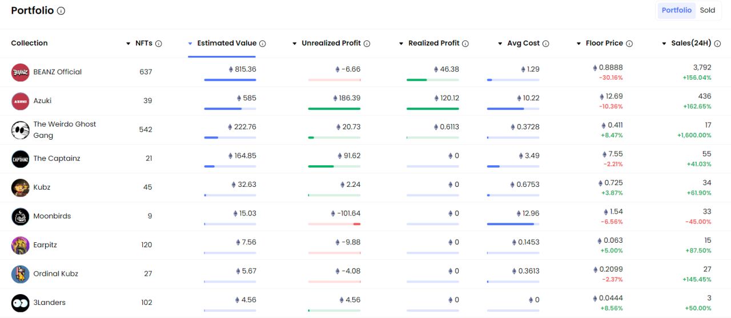Click Moonbirds avg cost bar

coord(513,224)
